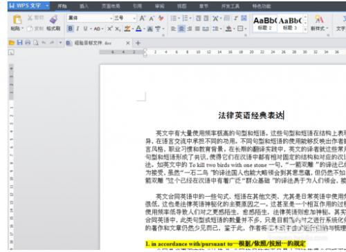Click the character shading A icon
The image size is (346, 252).
(x=150, y=29)
